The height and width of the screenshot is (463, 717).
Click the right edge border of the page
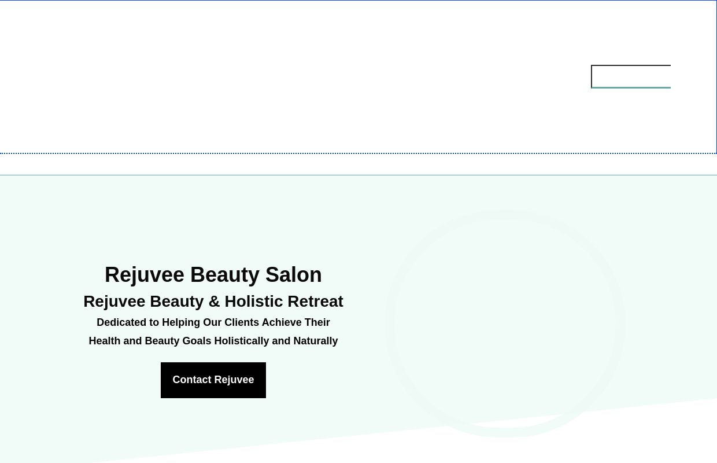715,75
